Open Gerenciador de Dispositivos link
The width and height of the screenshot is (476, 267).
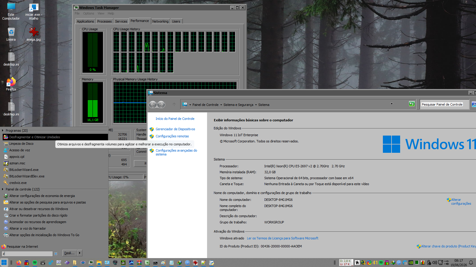(175, 129)
